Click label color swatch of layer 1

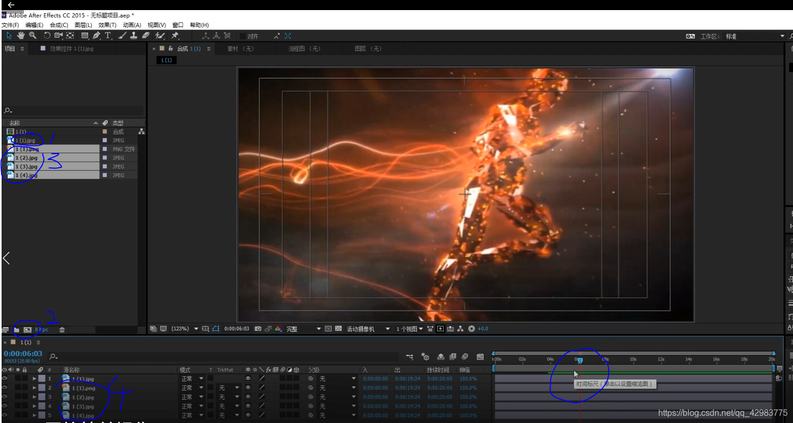pos(41,378)
